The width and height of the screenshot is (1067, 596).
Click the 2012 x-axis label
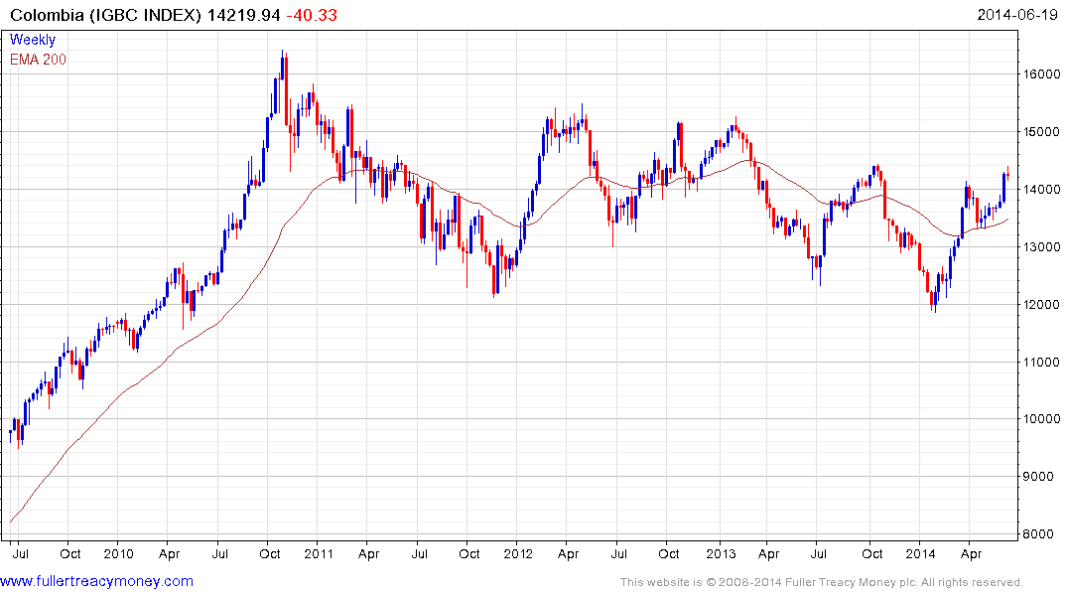pyautogui.click(x=518, y=553)
